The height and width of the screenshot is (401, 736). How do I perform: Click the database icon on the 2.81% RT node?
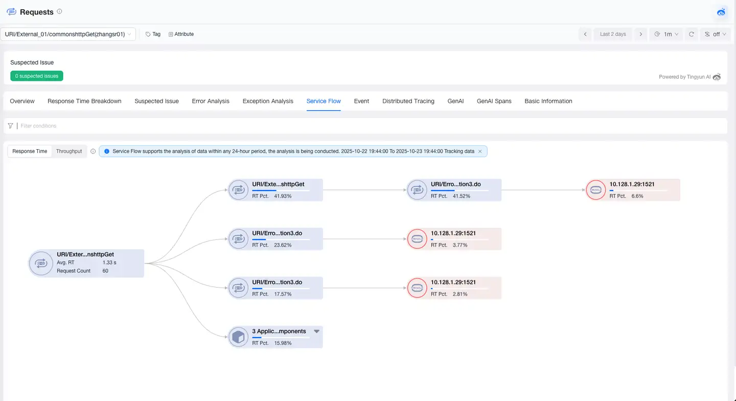417,288
